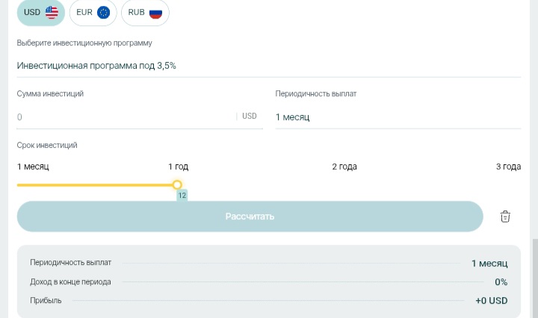Click the page's vertical scrollbar
This screenshot has width=538, height=318.
click(x=534, y=276)
